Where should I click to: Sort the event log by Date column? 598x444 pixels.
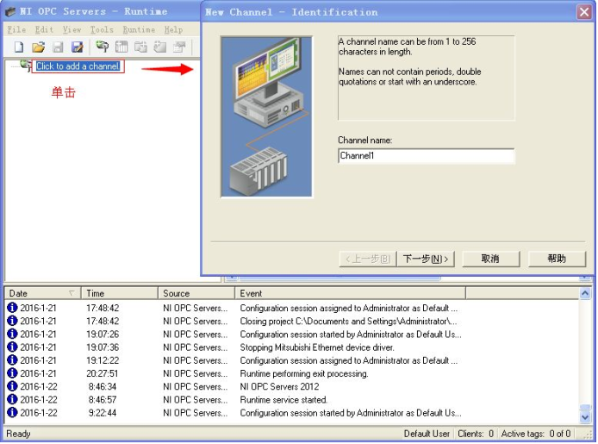pos(42,293)
